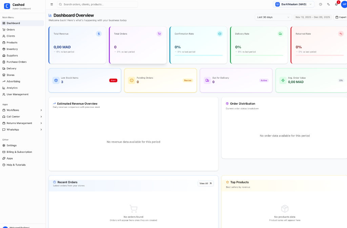This screenshot has height=228, width=347.
Task: Click the Export button
Action: pos(341,17)
